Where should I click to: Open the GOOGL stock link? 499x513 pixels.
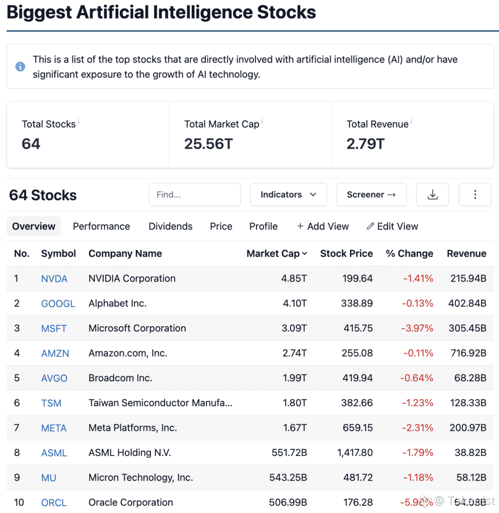pos(58,304)
